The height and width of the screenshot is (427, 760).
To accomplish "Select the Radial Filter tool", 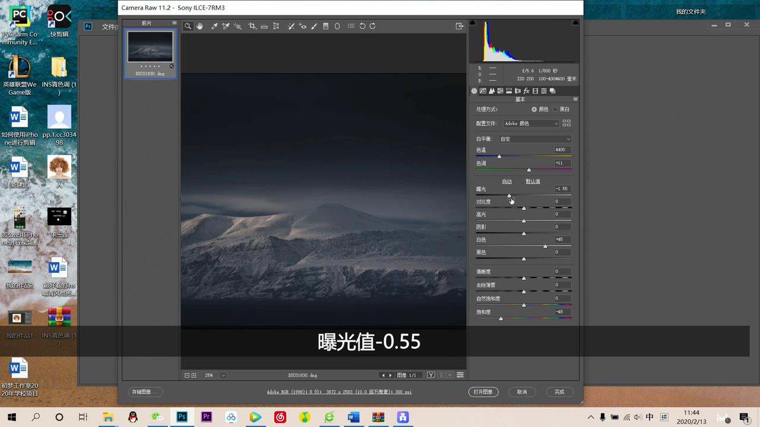I will (337, 26).
